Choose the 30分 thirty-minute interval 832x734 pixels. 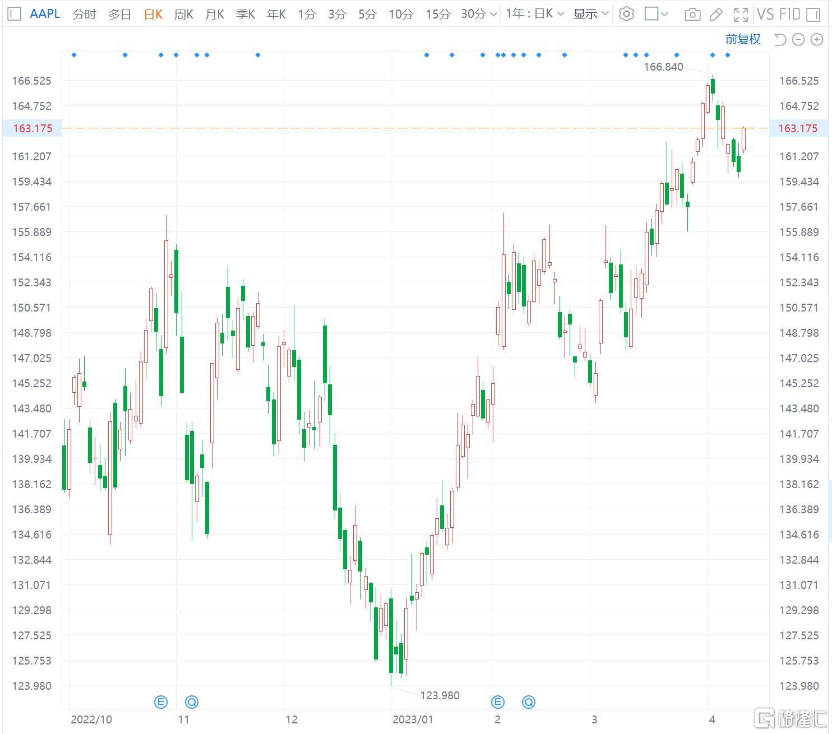pos(473,14)
